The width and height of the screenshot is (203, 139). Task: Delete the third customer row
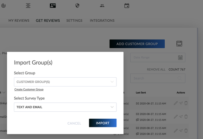(x=186, y=131)
